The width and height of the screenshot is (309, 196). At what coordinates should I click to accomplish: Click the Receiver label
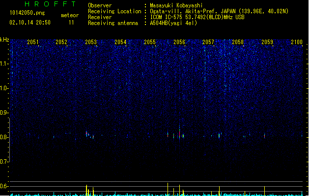(x=100, y=17)
